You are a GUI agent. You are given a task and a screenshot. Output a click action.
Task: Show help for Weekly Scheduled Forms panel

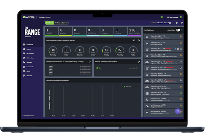(90, 62)
